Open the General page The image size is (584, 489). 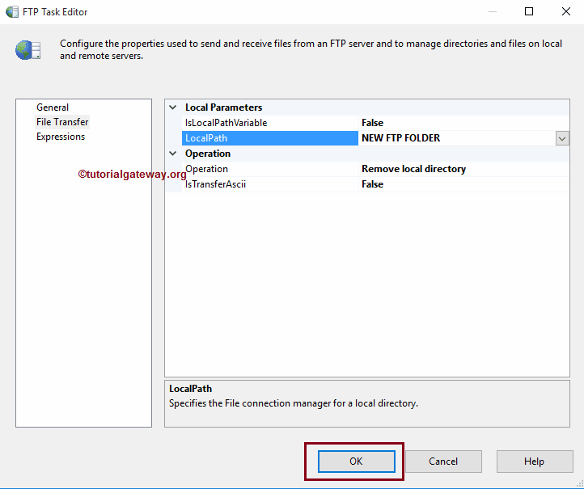tap(53, 107)
